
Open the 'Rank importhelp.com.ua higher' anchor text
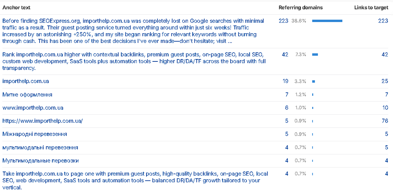coord(134,61)
